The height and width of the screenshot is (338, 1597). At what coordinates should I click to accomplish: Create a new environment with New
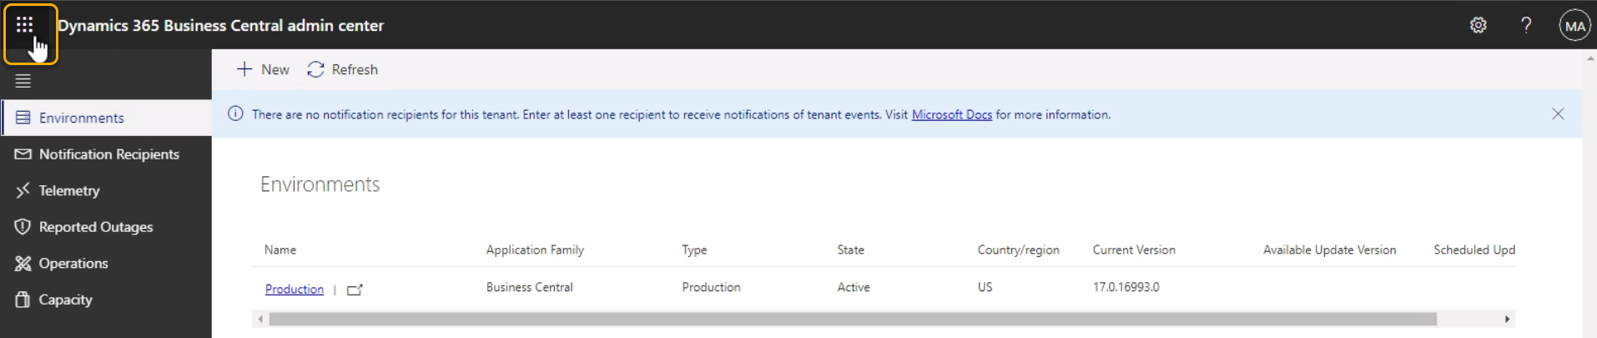point(263,69)
